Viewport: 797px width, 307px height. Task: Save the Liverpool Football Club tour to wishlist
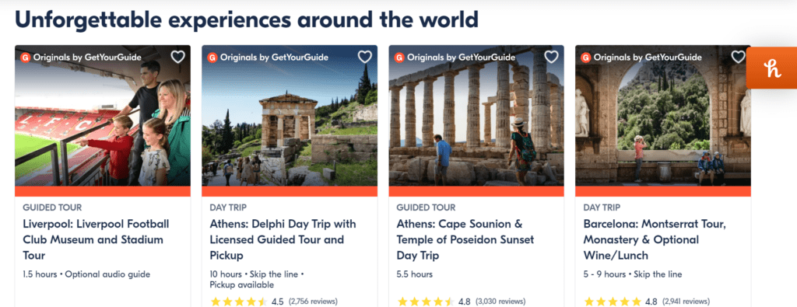click(x=177, y=57)
